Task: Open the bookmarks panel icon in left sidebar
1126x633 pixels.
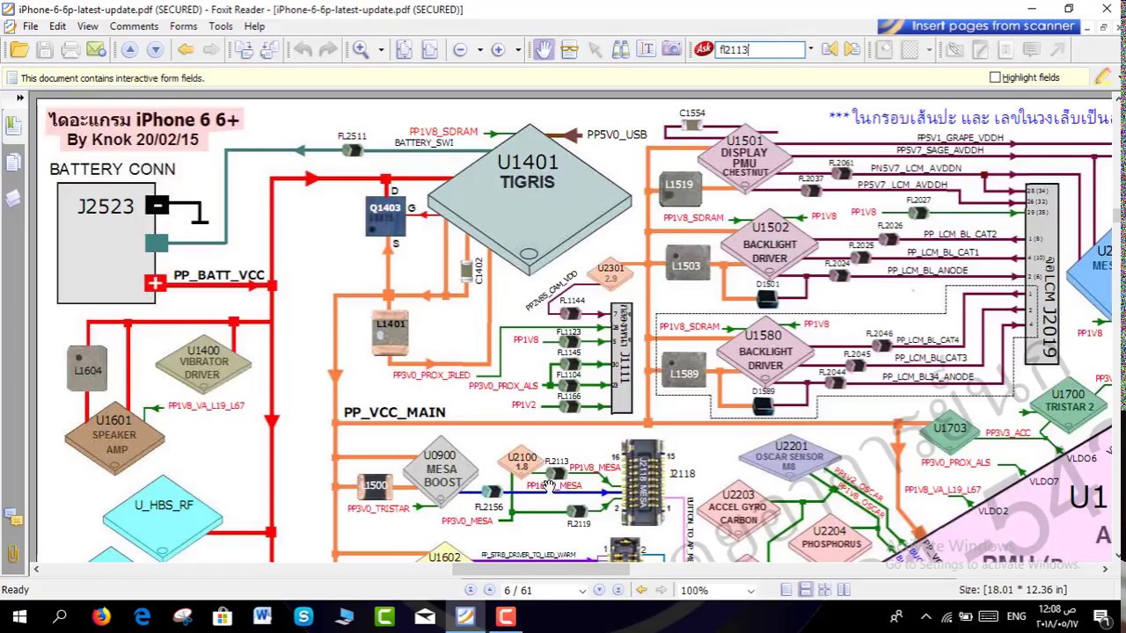Action: [13, 124]
